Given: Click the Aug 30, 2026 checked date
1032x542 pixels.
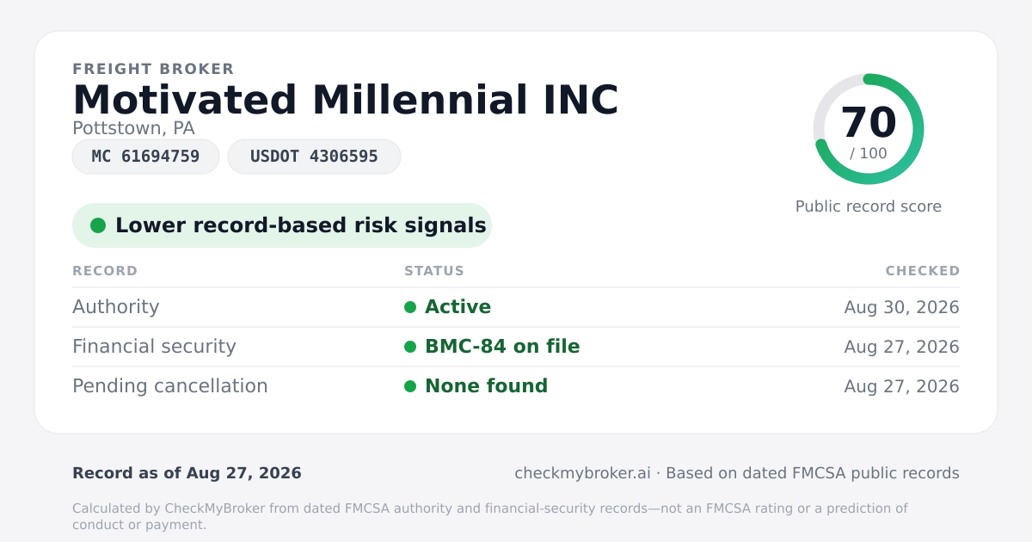Looking at the screenshot, I should tap(902, 307).
